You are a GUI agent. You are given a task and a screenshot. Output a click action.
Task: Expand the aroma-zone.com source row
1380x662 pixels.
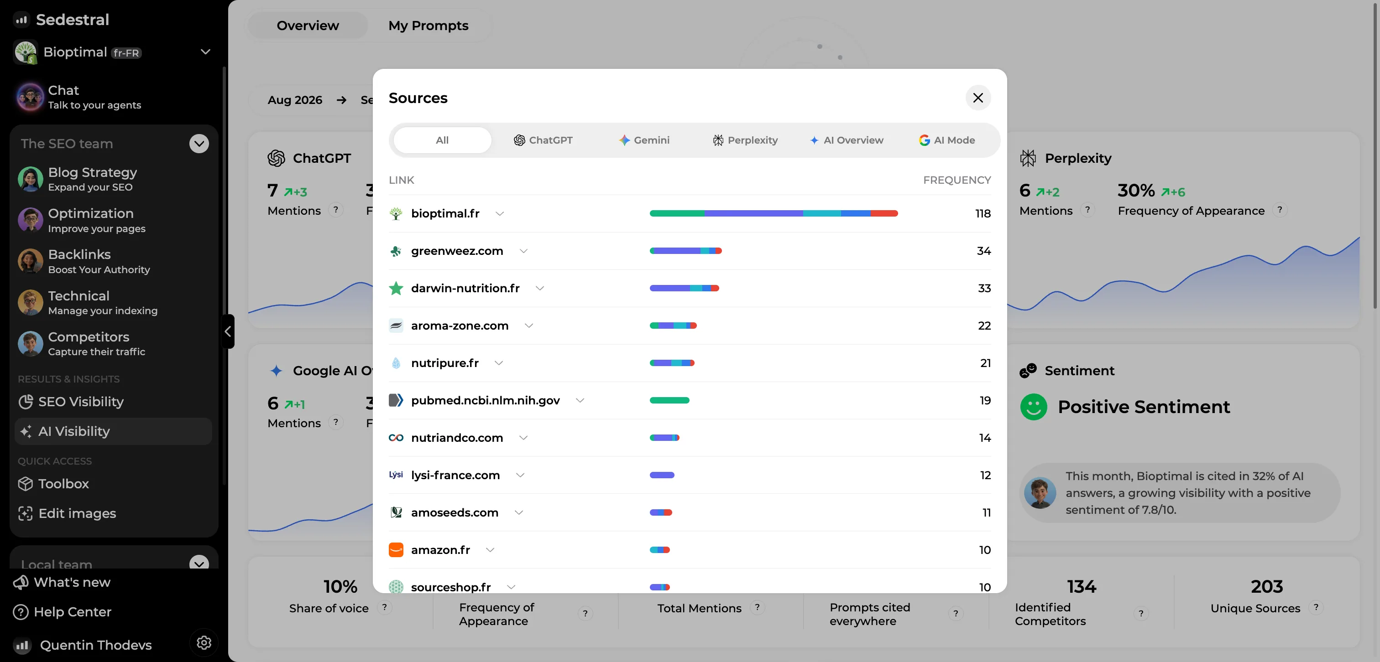[529, 326]
